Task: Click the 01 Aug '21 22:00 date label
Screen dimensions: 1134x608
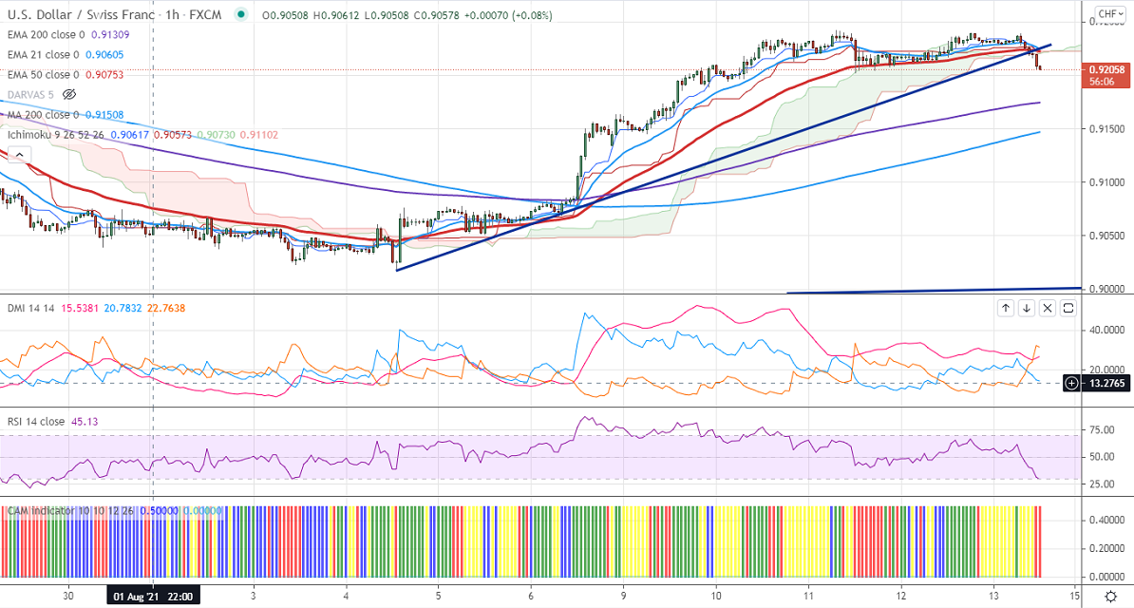Action: coord(153,597)
